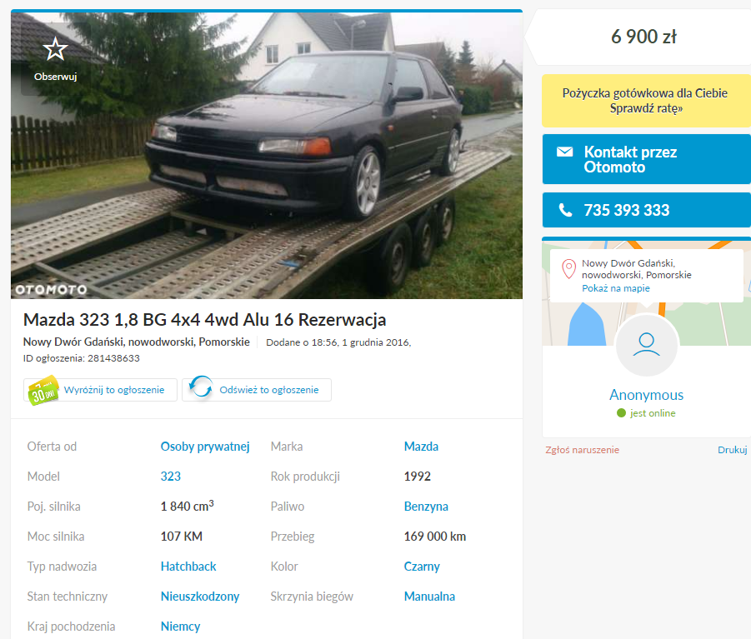Open the Anonymous seller profile name
The height and width of the screenshot is (639, 751).
(x=646, y=395)
